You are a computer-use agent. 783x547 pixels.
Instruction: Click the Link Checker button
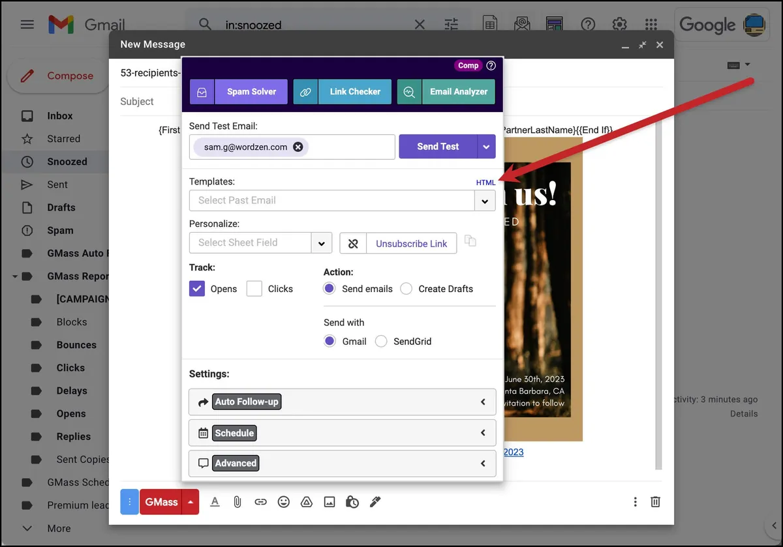click(342, 92)
